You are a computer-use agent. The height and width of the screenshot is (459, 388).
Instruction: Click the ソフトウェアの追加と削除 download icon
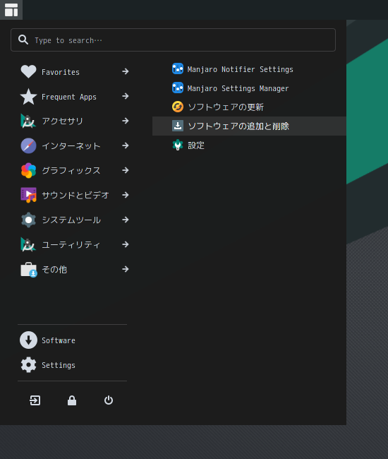pos(178,126)
